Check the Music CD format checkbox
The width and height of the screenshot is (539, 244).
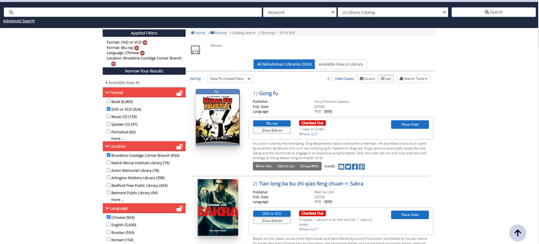click(x=109, y=116)
